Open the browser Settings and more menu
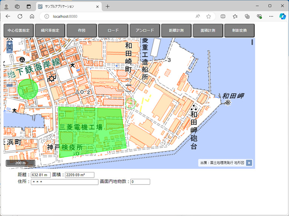 coord(271,17)
